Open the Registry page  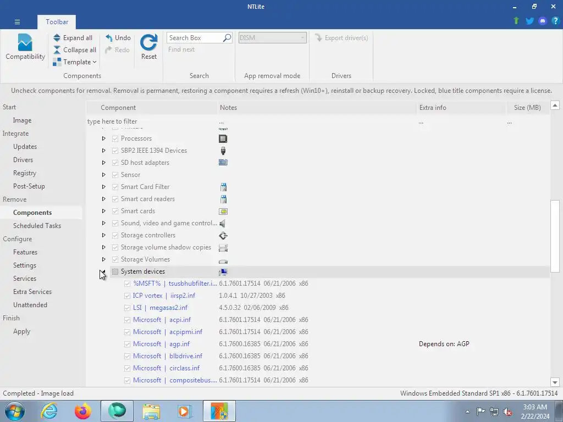pos(24,173)
